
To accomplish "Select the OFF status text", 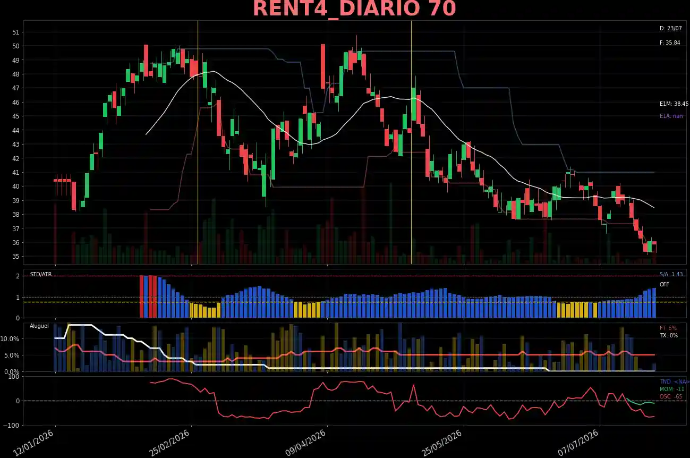I will pyautogui.click(x=664, y=284).
